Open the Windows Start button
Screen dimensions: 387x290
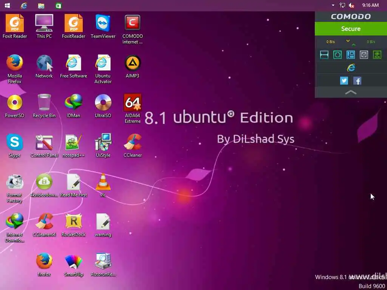click(x=8, y=5)
